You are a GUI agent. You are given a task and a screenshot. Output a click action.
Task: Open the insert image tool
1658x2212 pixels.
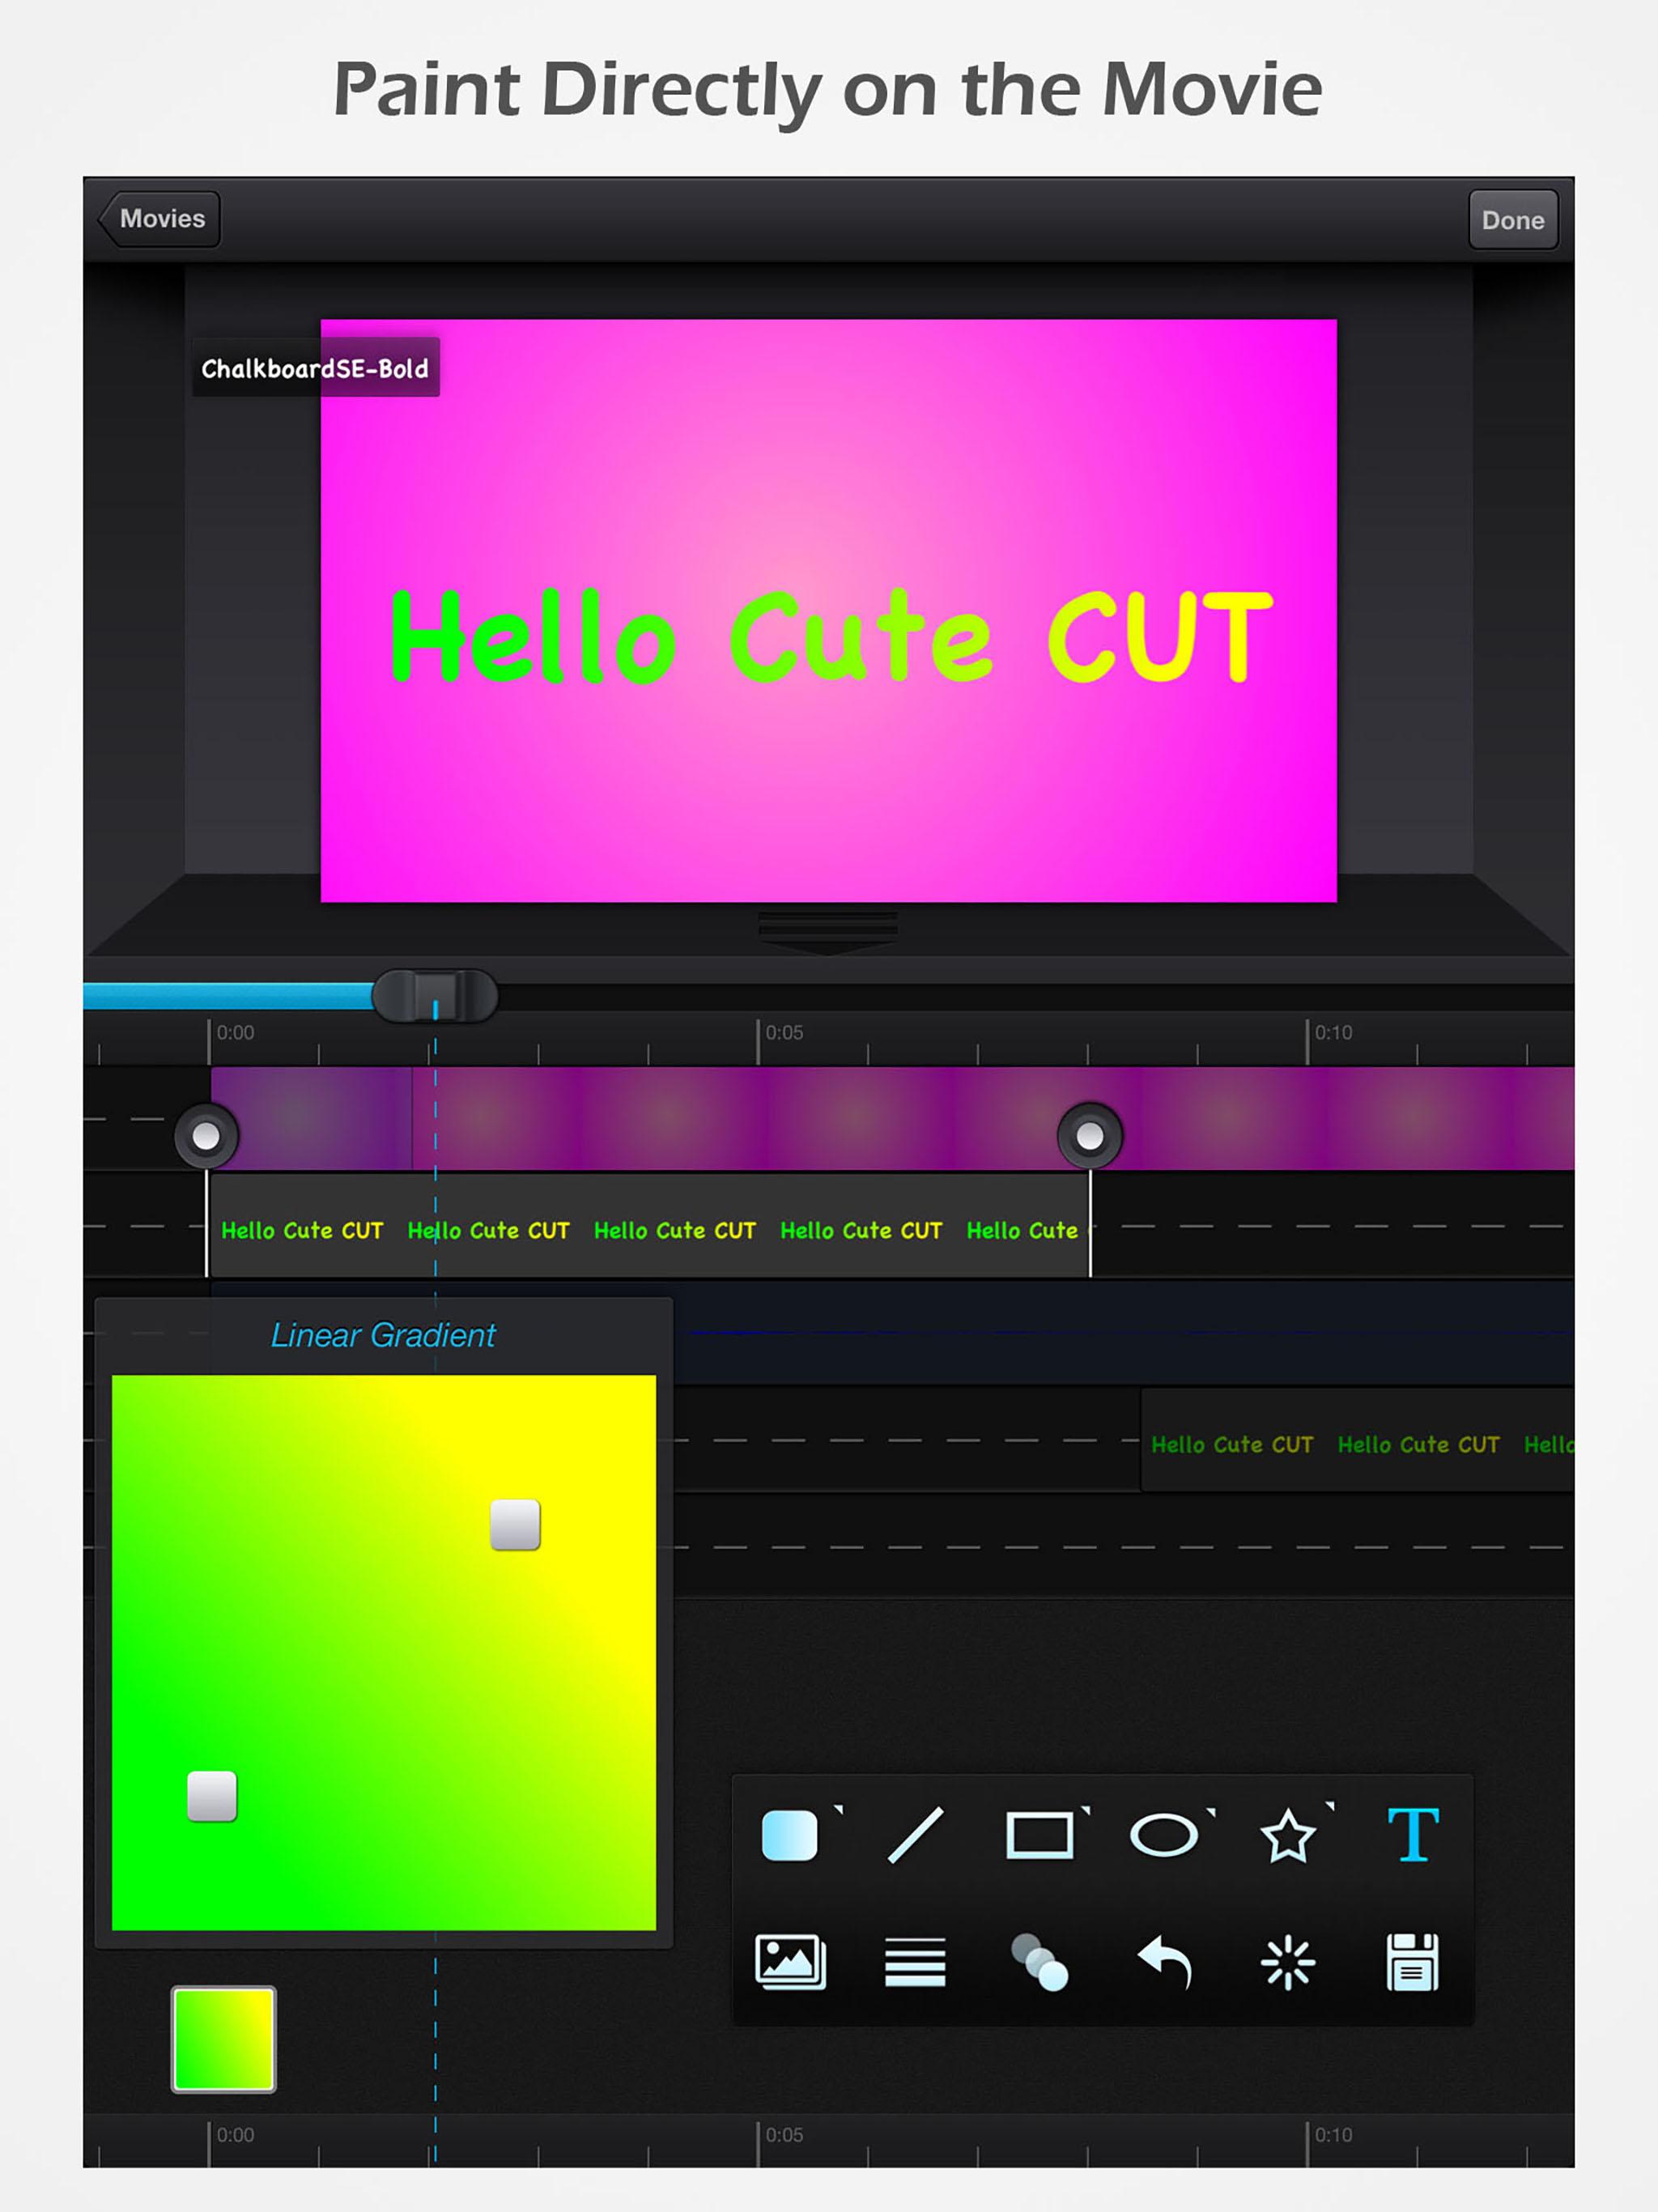coord(790,1961)
